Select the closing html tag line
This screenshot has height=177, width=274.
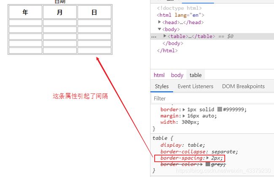[167, 50]
